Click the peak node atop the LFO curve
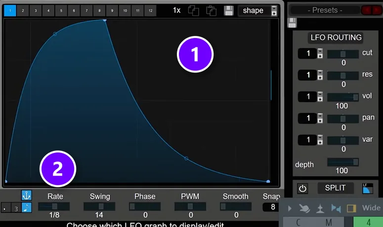Screen dimensions: 383x227 [x=105, y=20]
